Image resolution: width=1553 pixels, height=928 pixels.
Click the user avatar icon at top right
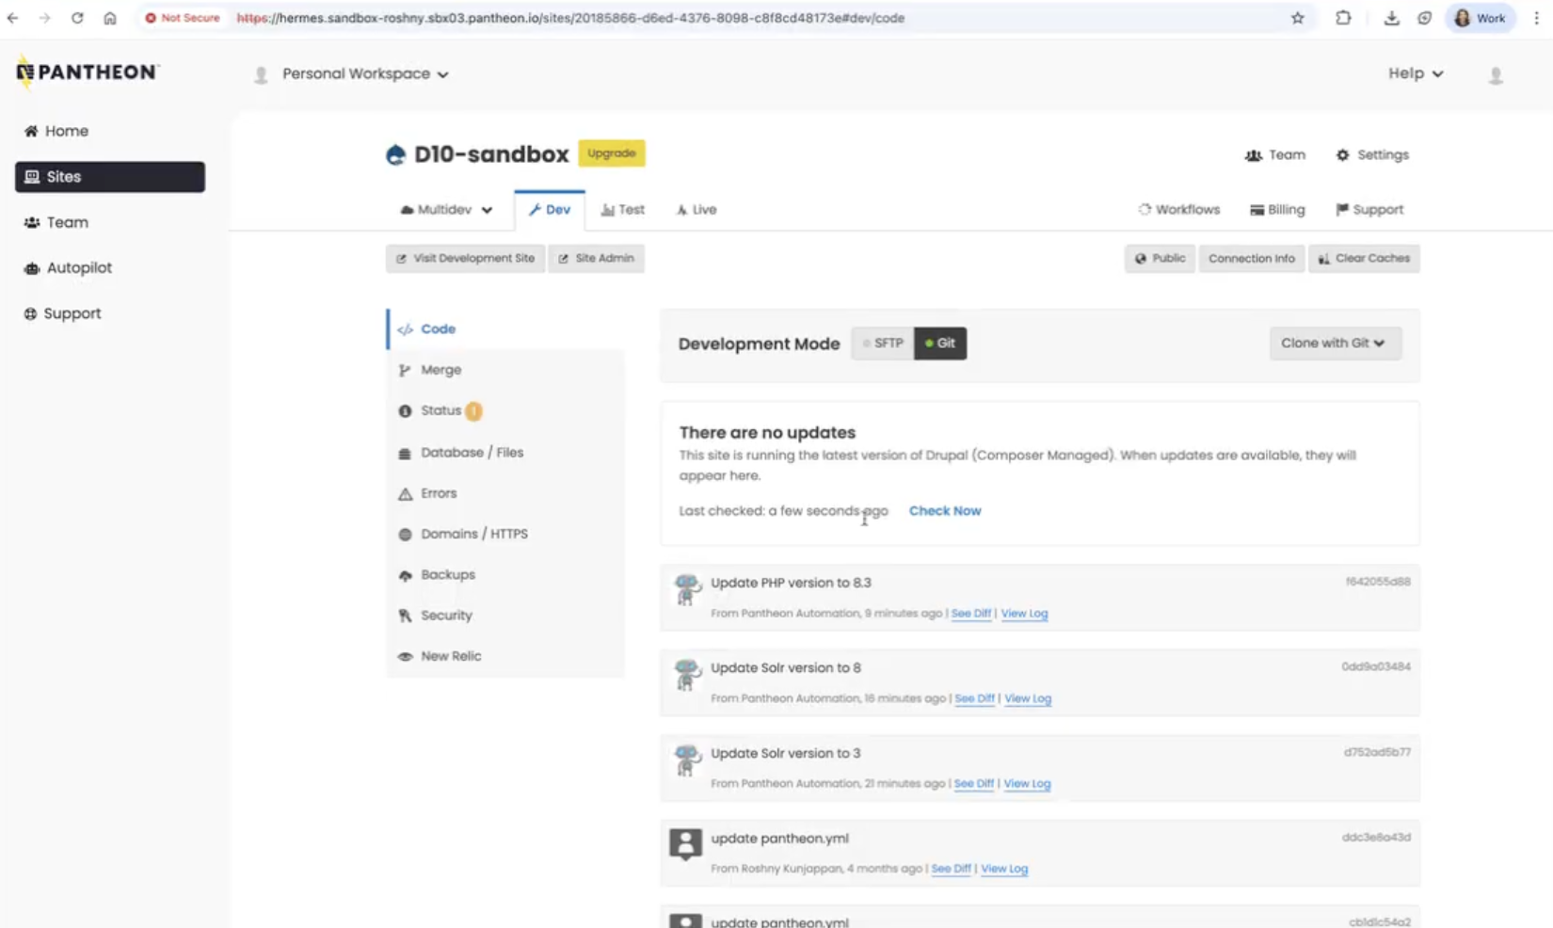1495,75
